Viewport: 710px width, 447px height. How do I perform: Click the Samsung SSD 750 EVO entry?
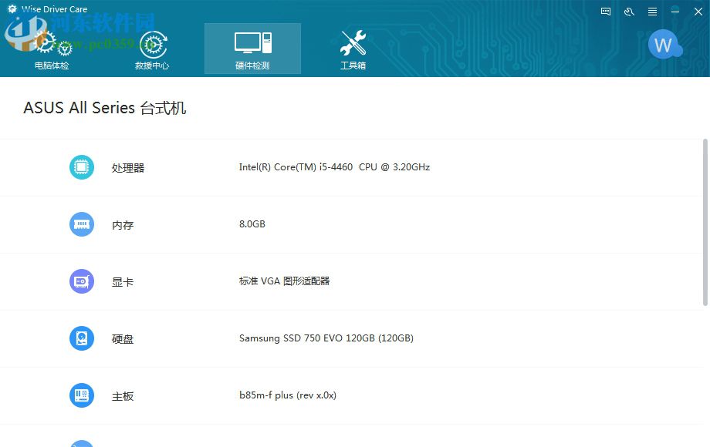[x=326, y=338]
